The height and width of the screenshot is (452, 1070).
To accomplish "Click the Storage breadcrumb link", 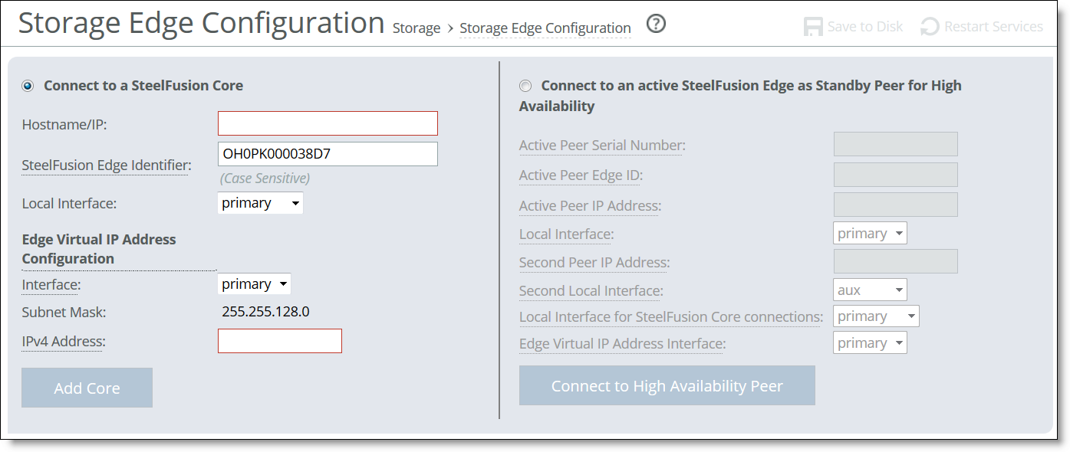I will (x=416, y=28).
